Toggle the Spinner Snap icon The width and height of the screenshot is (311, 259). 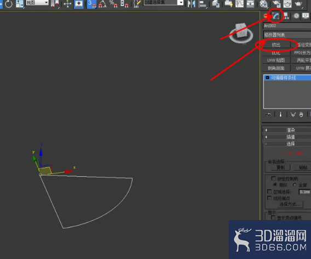tap(124, 4)
